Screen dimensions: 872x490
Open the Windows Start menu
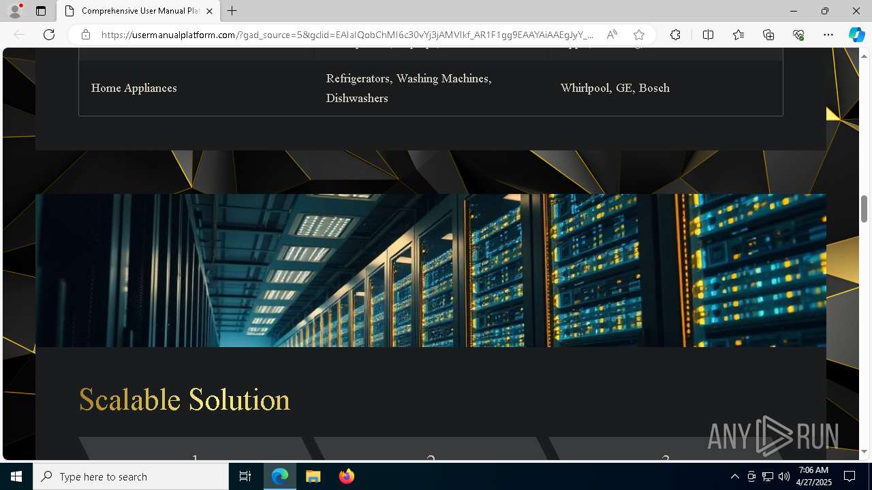click(16, 476)
